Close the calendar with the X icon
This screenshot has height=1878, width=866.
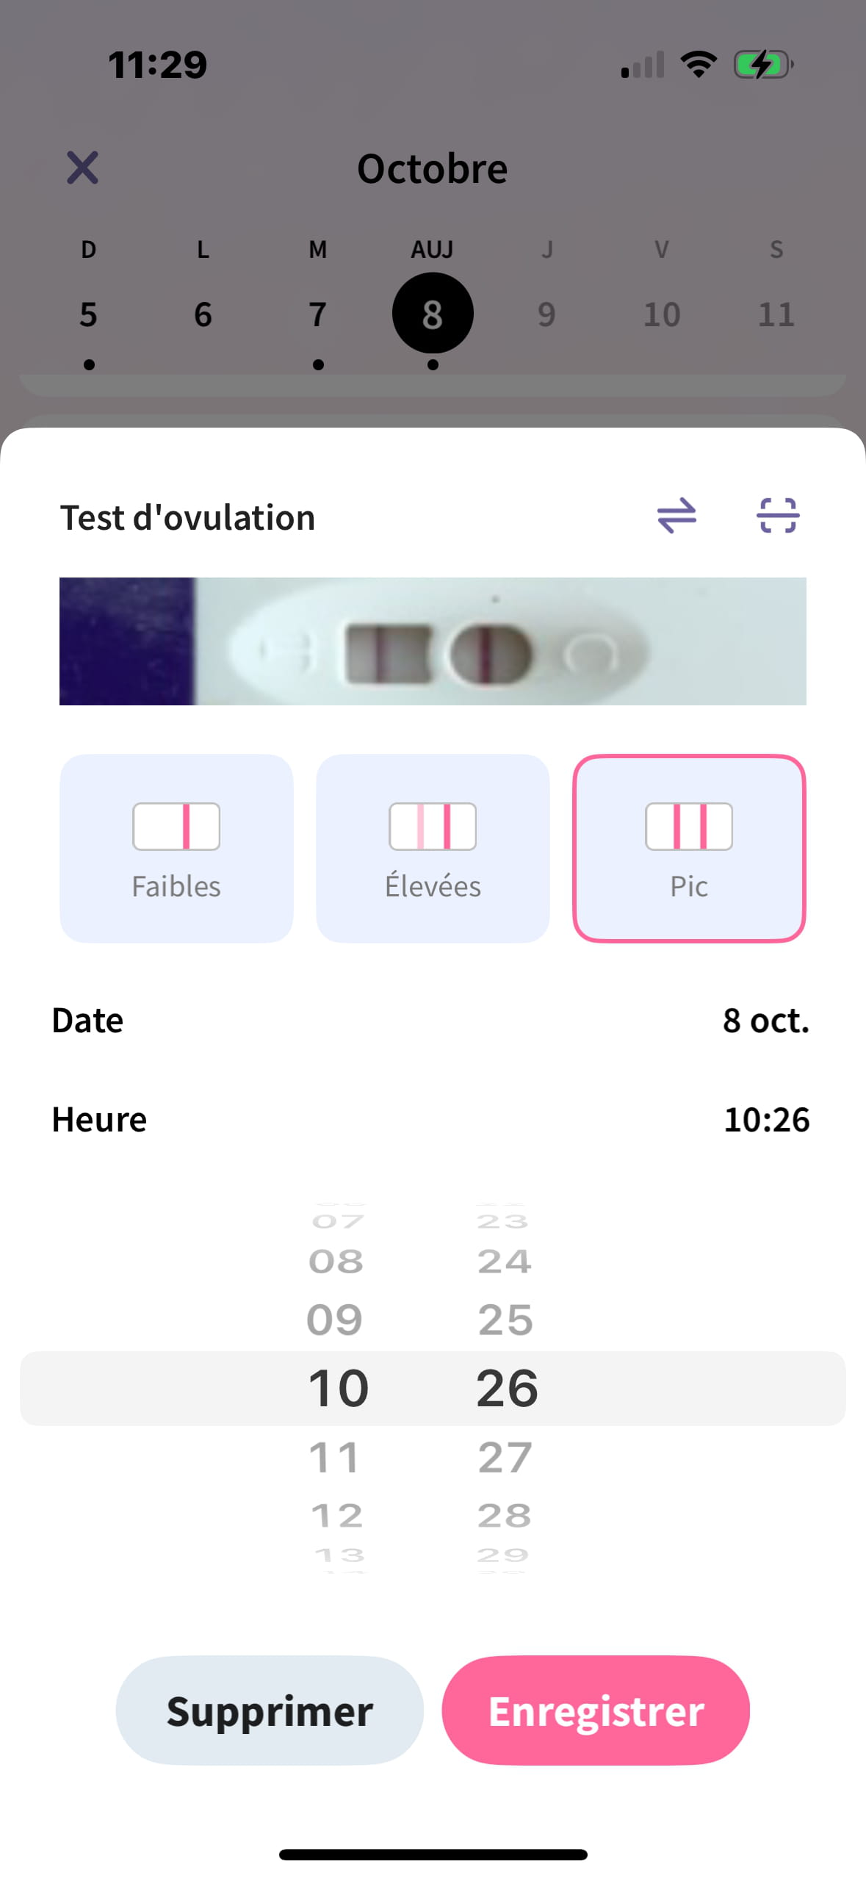pos(82,168)
